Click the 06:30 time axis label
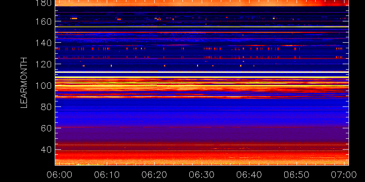 pos(202,175)
